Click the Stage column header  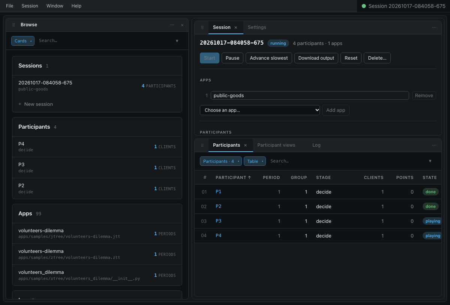click(x=324, y=177)
